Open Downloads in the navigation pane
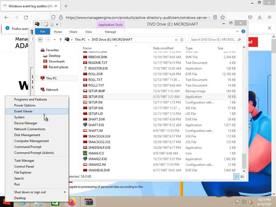This screenshot has height=207, width=276. (x=57, y=61)
